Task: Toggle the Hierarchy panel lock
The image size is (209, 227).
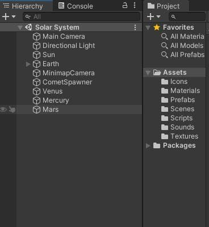Action: click(125, 5)
